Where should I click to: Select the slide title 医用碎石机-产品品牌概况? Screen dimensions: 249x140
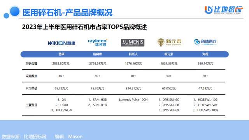[x=67, y=12]
